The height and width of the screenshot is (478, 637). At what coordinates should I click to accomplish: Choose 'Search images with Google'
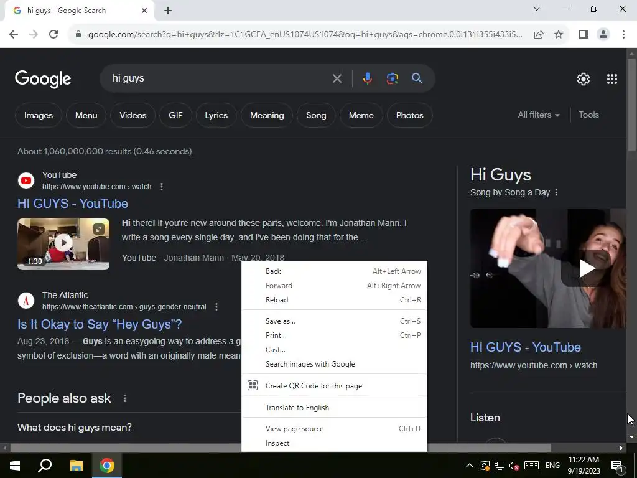(334, 364)
